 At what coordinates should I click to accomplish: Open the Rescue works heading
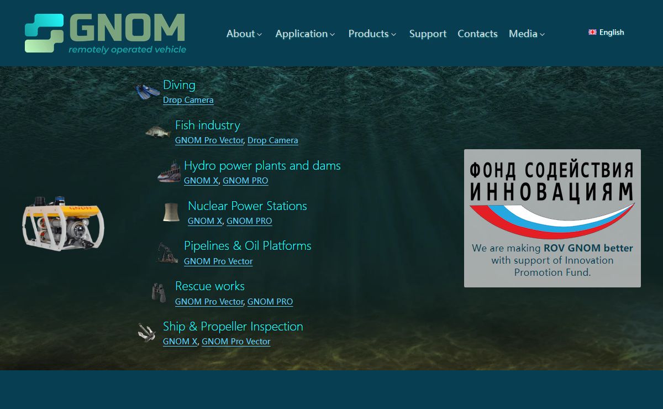209,286
